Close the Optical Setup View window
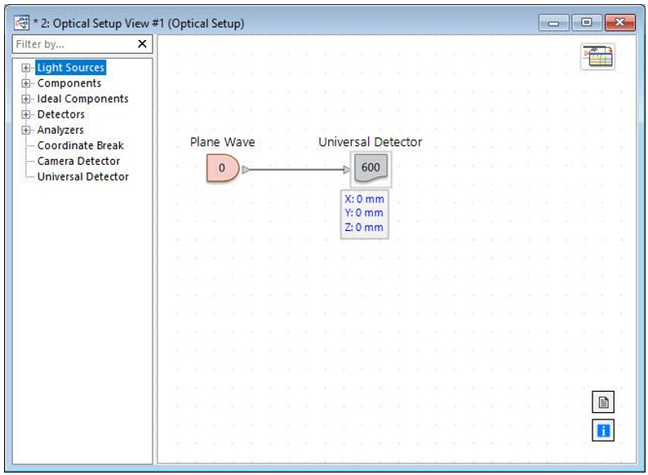This screenshot has height=475, width=648. click(x=619, y=23)
